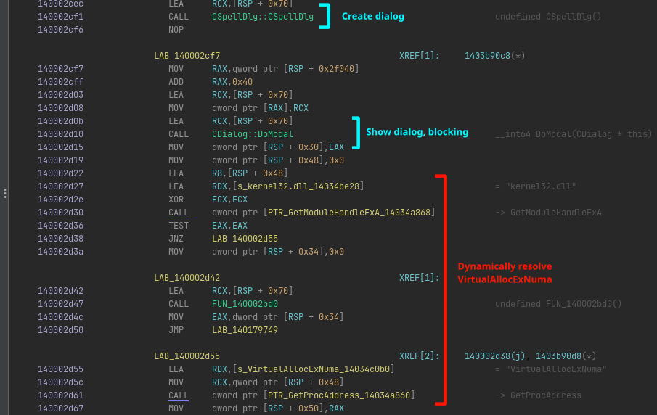
Task: Follow PTR_GetProcAddress_14034a860 pointer
Action: point(339,395)
